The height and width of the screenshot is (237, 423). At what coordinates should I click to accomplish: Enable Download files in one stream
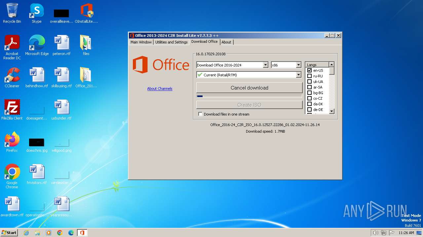200,114
